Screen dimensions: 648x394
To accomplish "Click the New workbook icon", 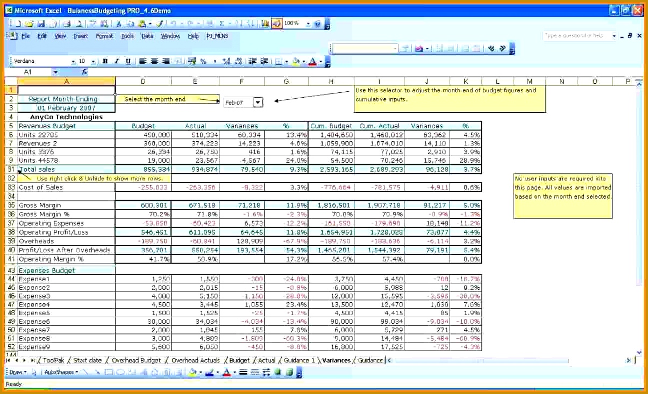I will point(17,24).
